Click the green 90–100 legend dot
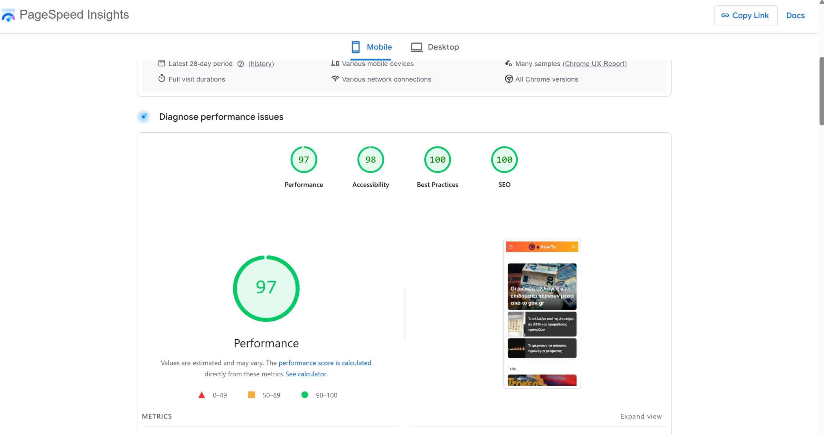Viewport: 824px width, 434px height. pyautogui.click(x=304, y=395)
